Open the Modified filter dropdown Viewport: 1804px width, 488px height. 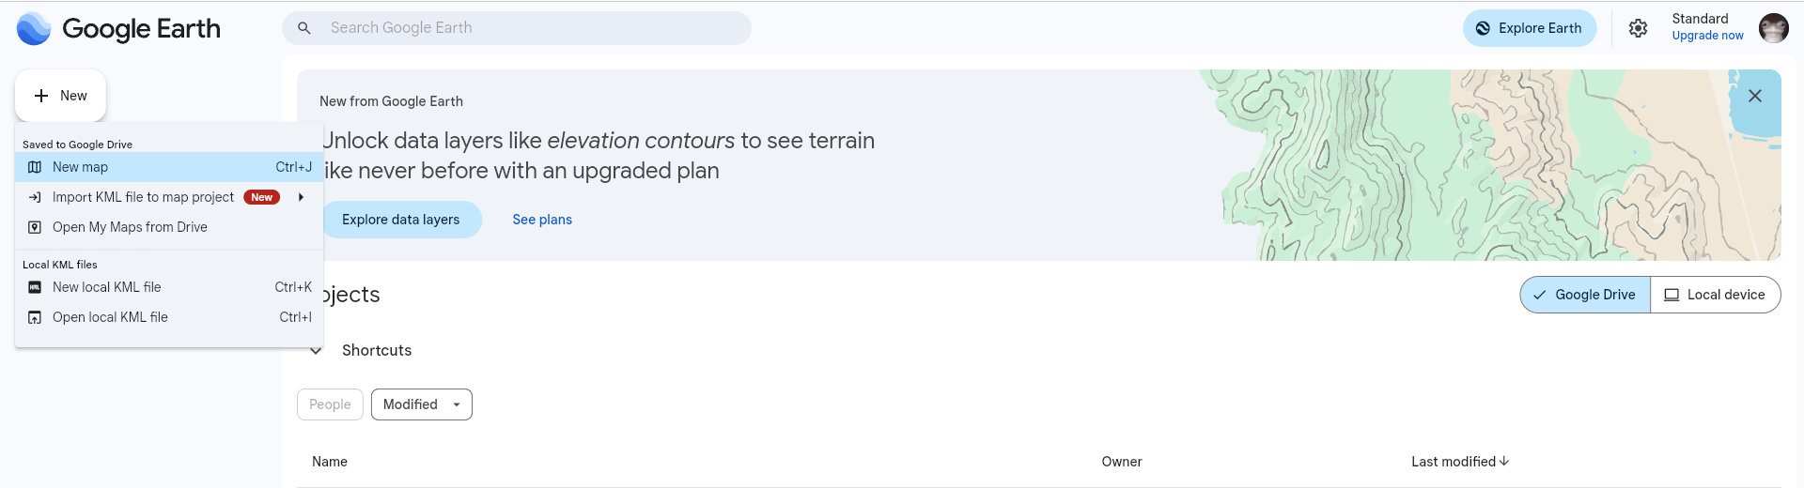(421, 404)
